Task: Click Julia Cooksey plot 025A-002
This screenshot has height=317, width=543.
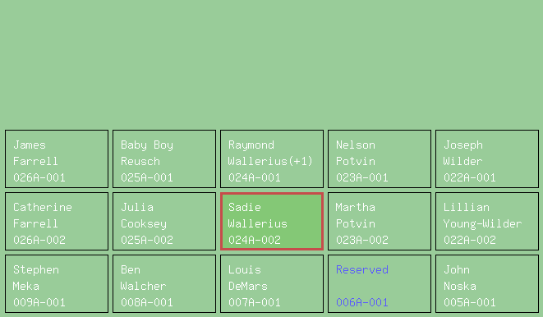Action: (164, 221)
